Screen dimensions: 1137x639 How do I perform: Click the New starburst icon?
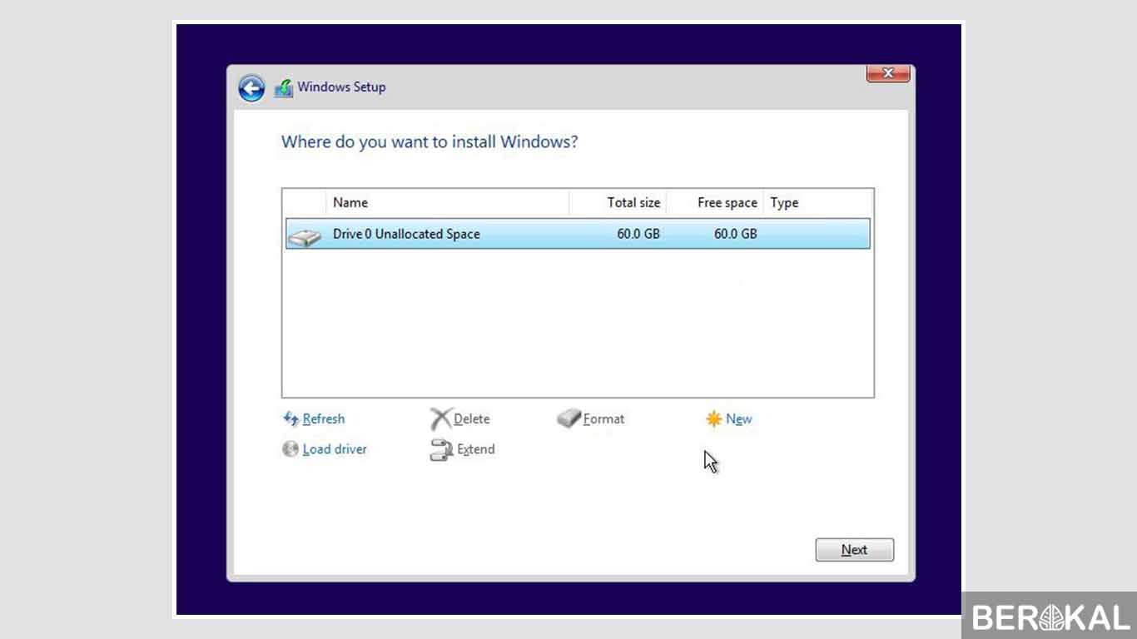(713, 419)
